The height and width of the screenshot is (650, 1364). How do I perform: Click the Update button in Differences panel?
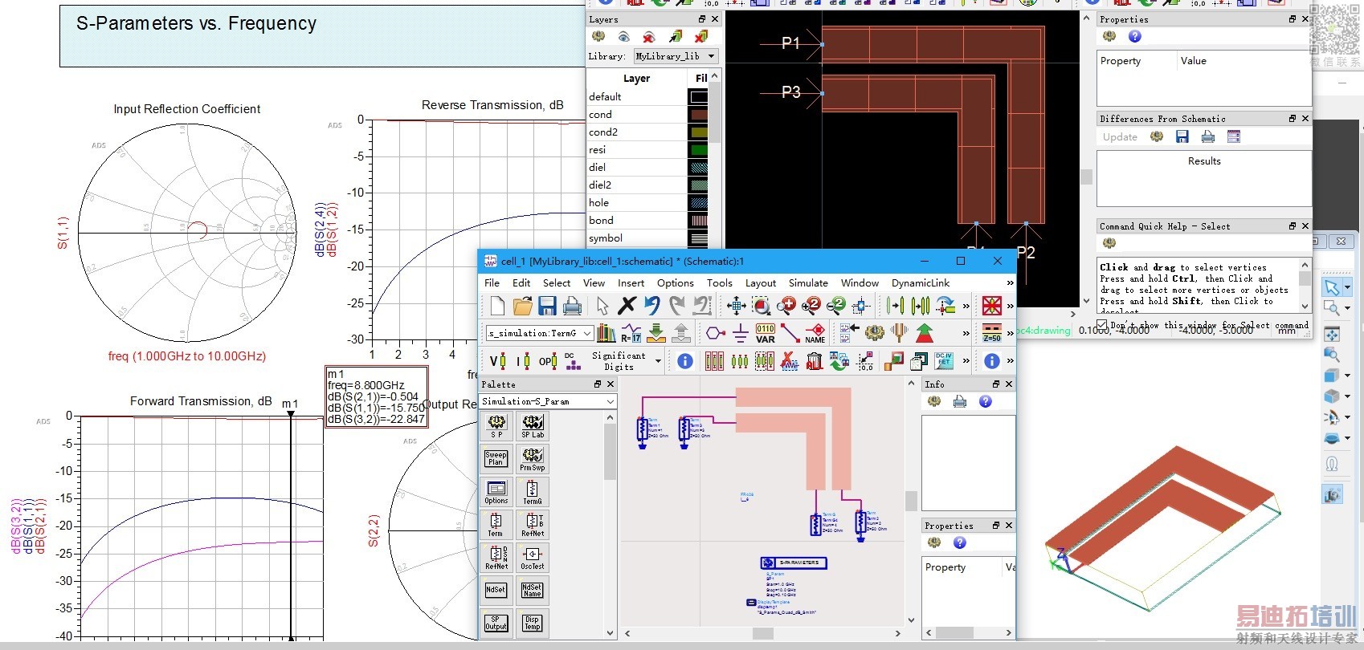1119,137
